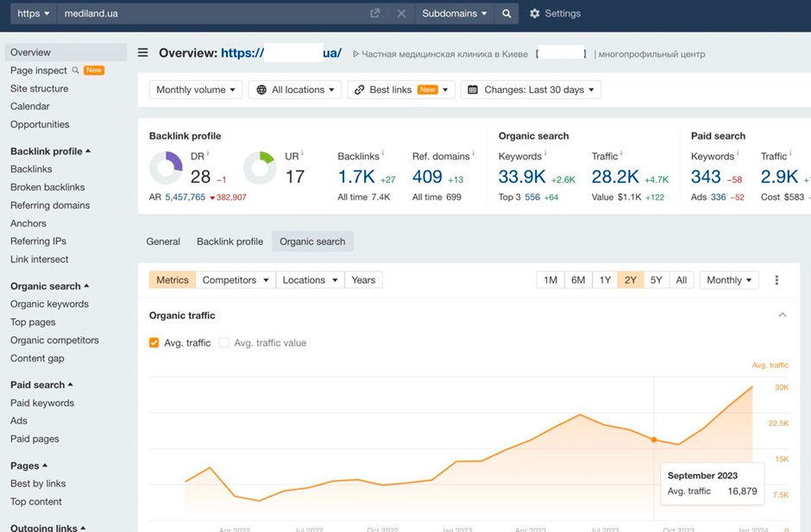Viewport: 811px width, 532px height.
Task: Show info for Backlinks metric
Action: pyautogui.click(x=383, y=153)
